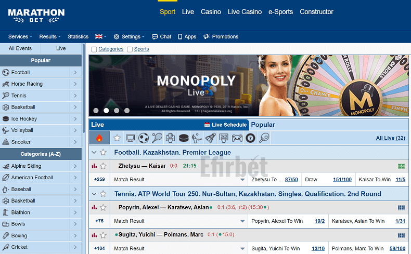
Task: Switch to the Popular events tab
Action: pos(263,125)
